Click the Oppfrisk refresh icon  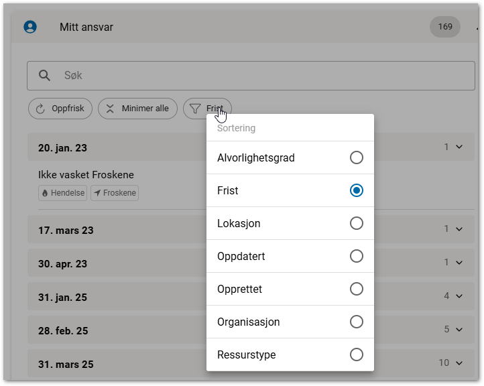40,109
